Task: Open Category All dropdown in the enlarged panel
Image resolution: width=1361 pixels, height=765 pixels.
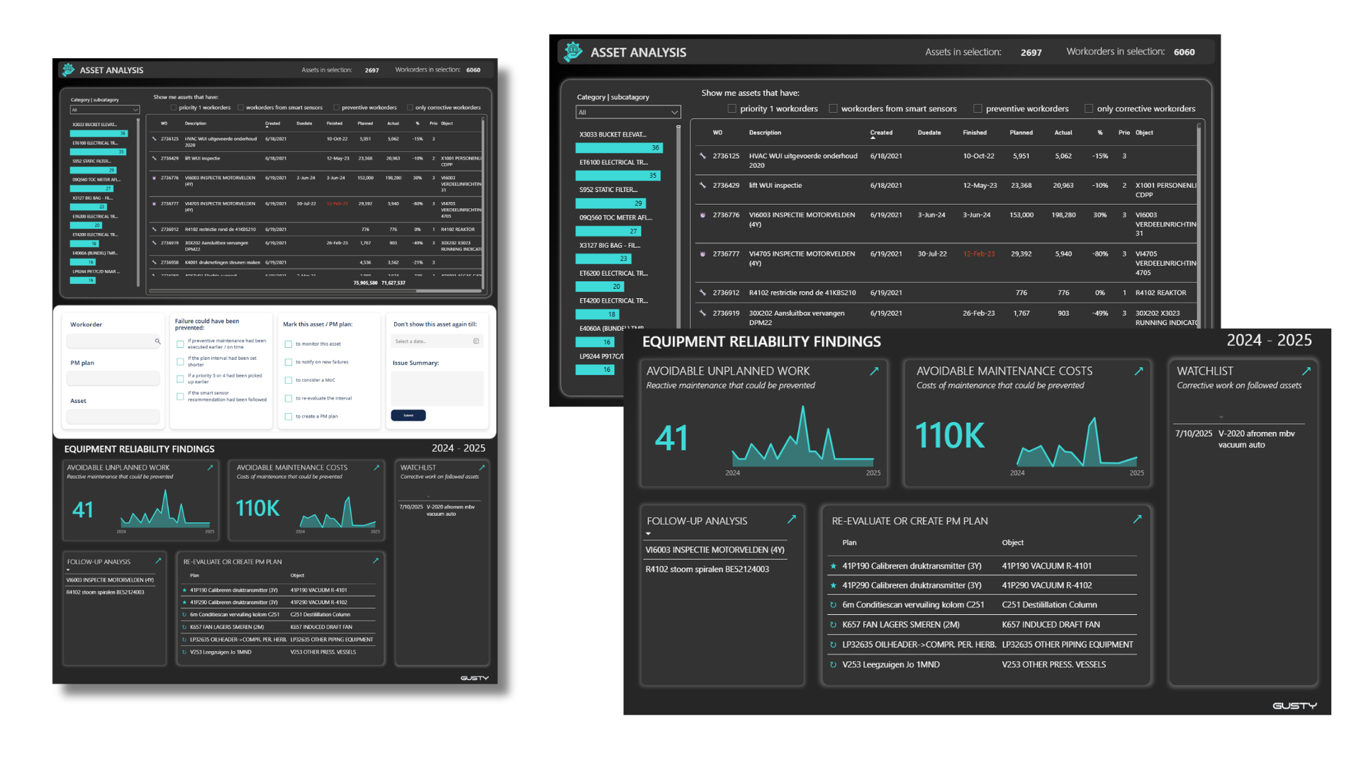Action: coord(628,112)
